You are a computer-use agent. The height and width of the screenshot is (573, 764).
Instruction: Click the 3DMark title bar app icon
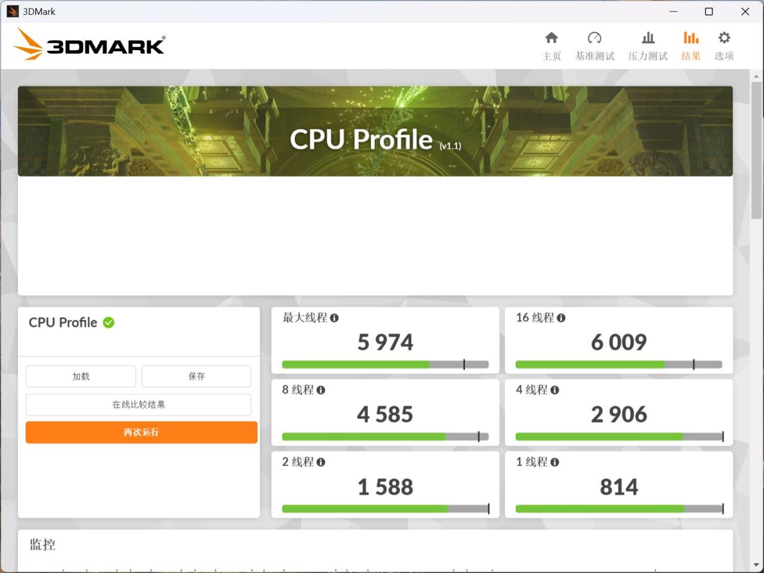(x=13, y=11)
